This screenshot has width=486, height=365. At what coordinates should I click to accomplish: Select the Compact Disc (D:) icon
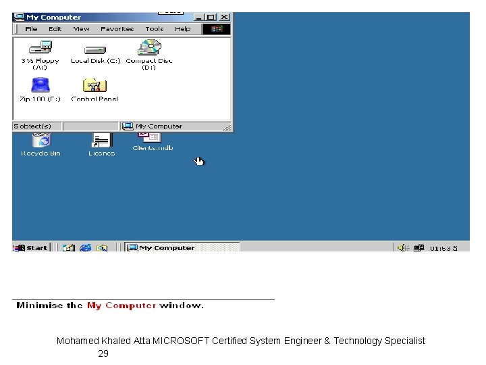(149, 47)
